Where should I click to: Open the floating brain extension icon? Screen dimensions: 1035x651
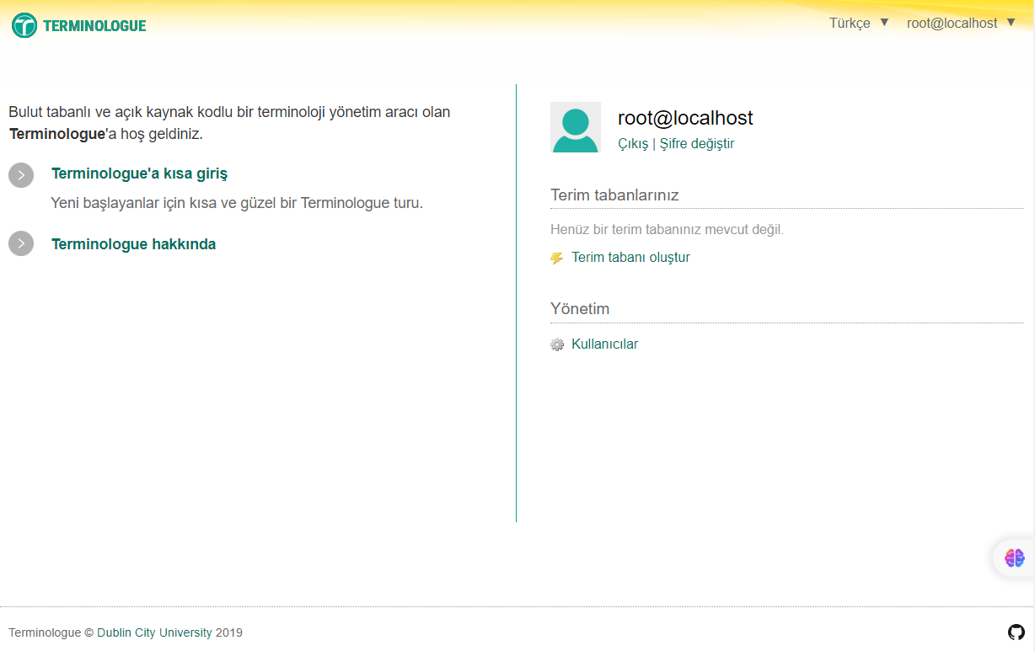pos(1014,558)
